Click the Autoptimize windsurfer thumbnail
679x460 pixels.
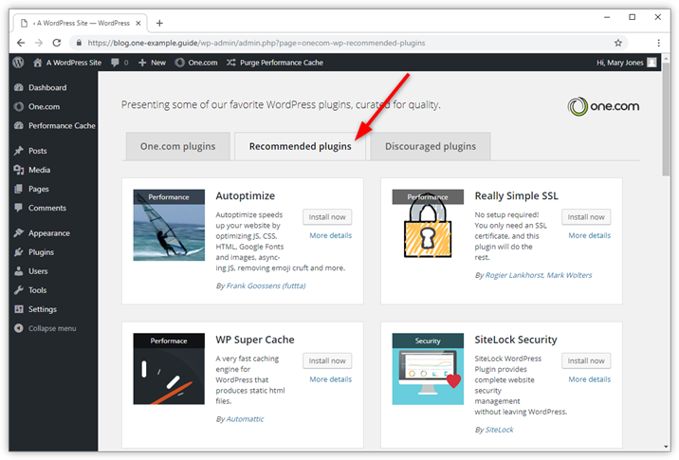(169, 225)
